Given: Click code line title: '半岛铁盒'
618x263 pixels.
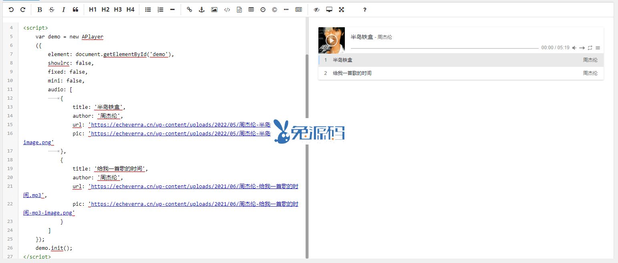Looking at the screenshot, I should [x=99, y=107].
